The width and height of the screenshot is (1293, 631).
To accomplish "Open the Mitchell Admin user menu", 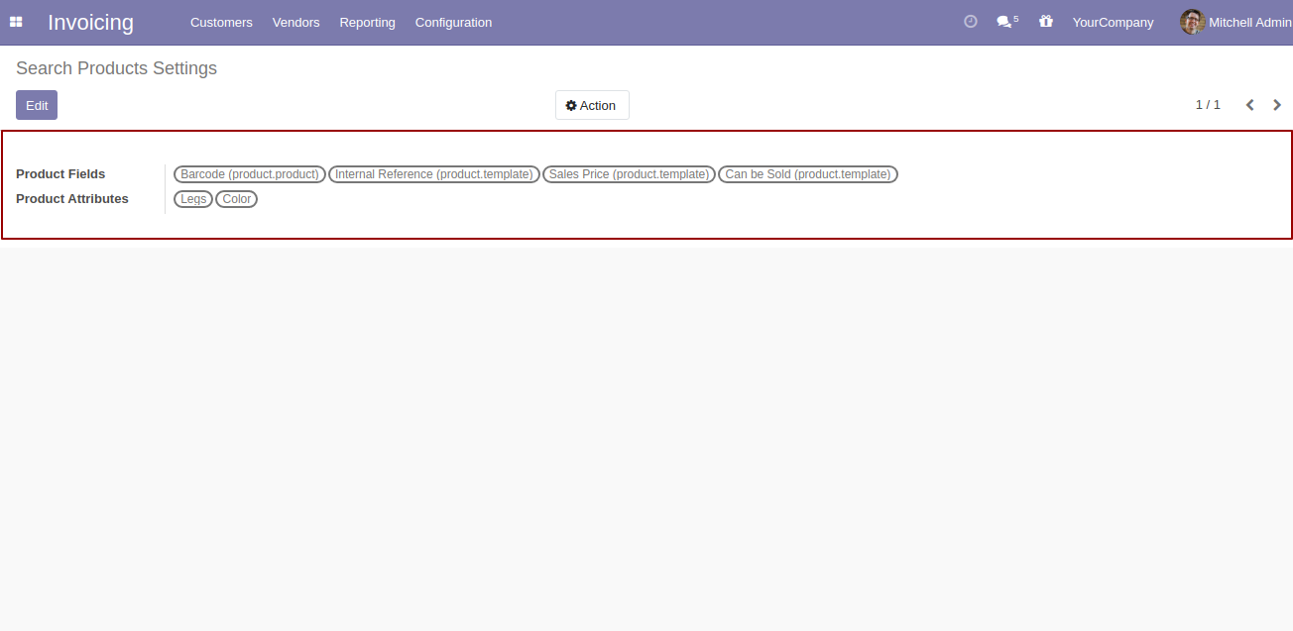I will [x=1236, y=22].
